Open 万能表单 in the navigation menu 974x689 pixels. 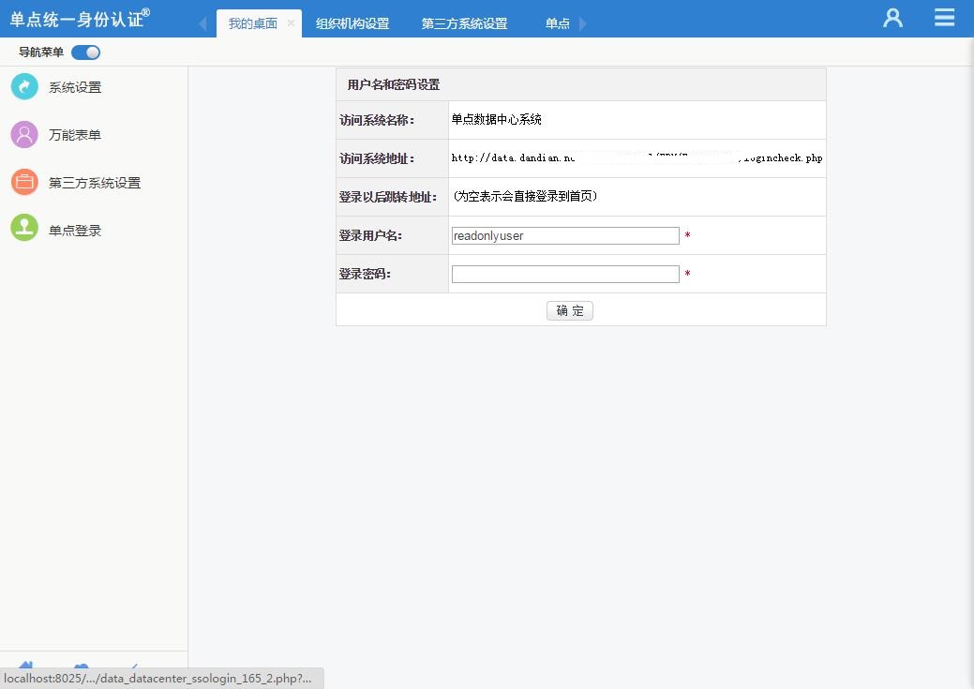(x=75, y=135)
